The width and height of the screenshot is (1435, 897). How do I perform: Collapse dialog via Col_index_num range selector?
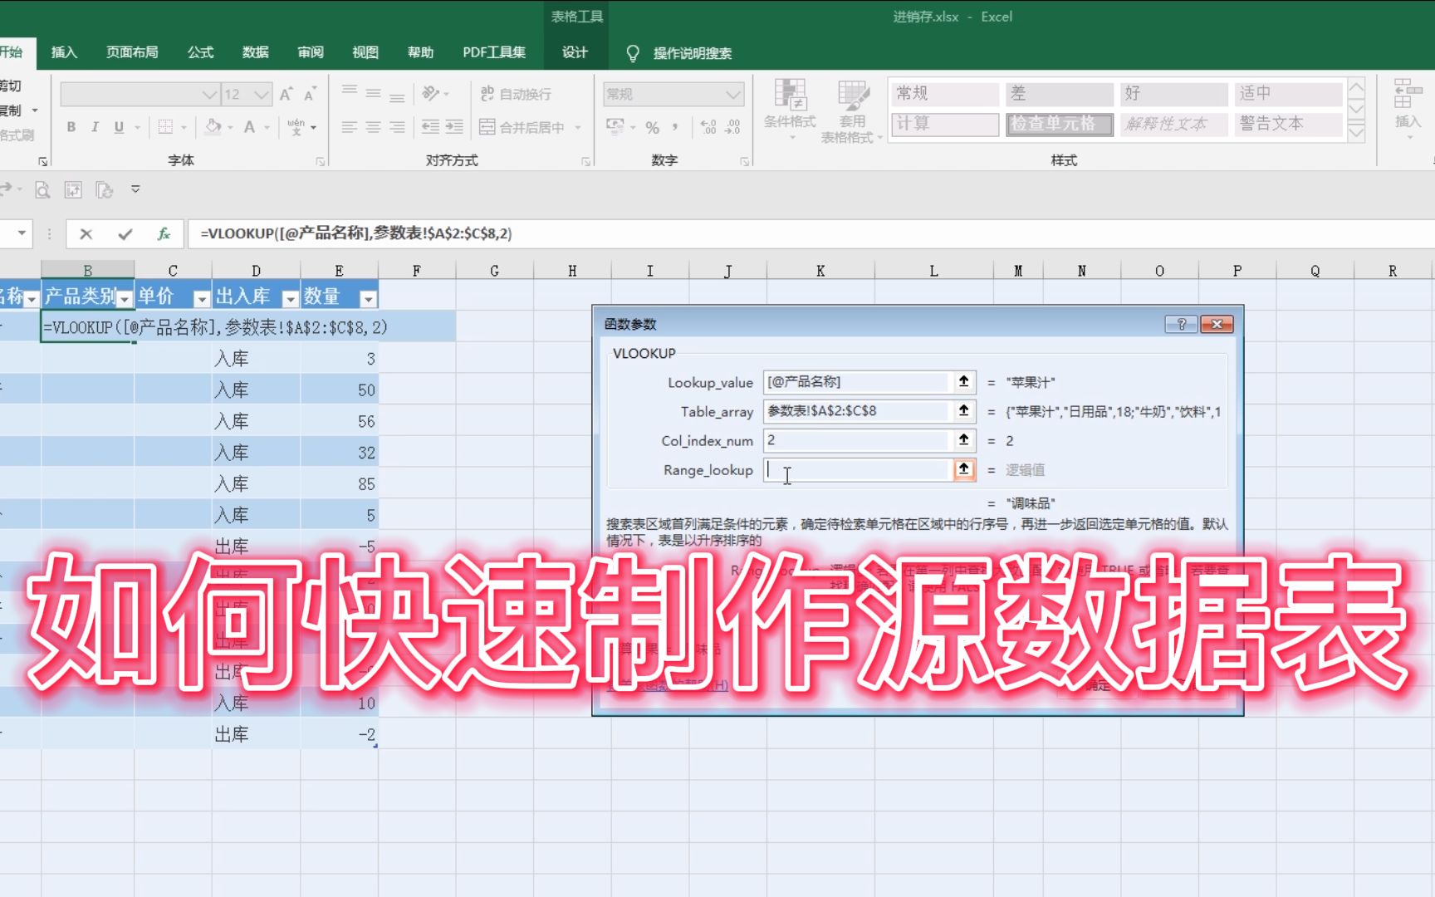(x=963, y=440)
